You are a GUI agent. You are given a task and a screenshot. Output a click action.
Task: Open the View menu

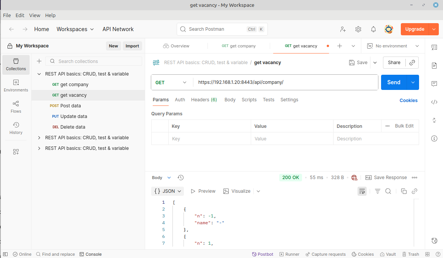click(x=35, y=16)
